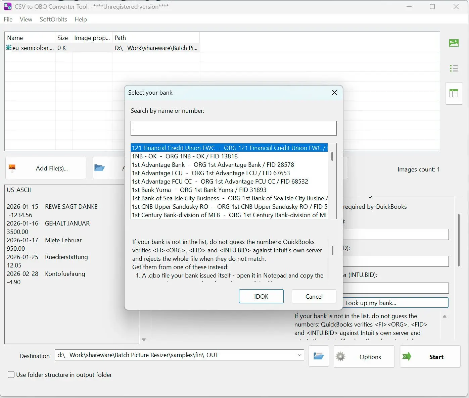This screenshot has width=469, height=398.
Task: Click the green Start arrow icon
Action: tap(407, 356)
